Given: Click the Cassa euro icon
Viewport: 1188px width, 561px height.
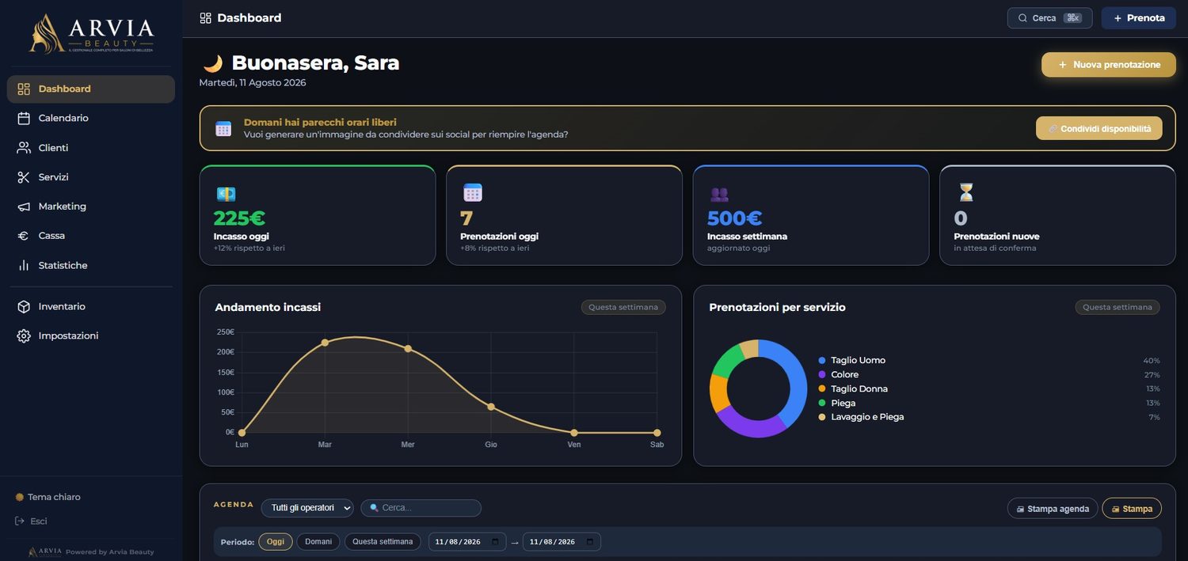Looking at the screenshot, I should pyautogui.click(x=24, y=236).
